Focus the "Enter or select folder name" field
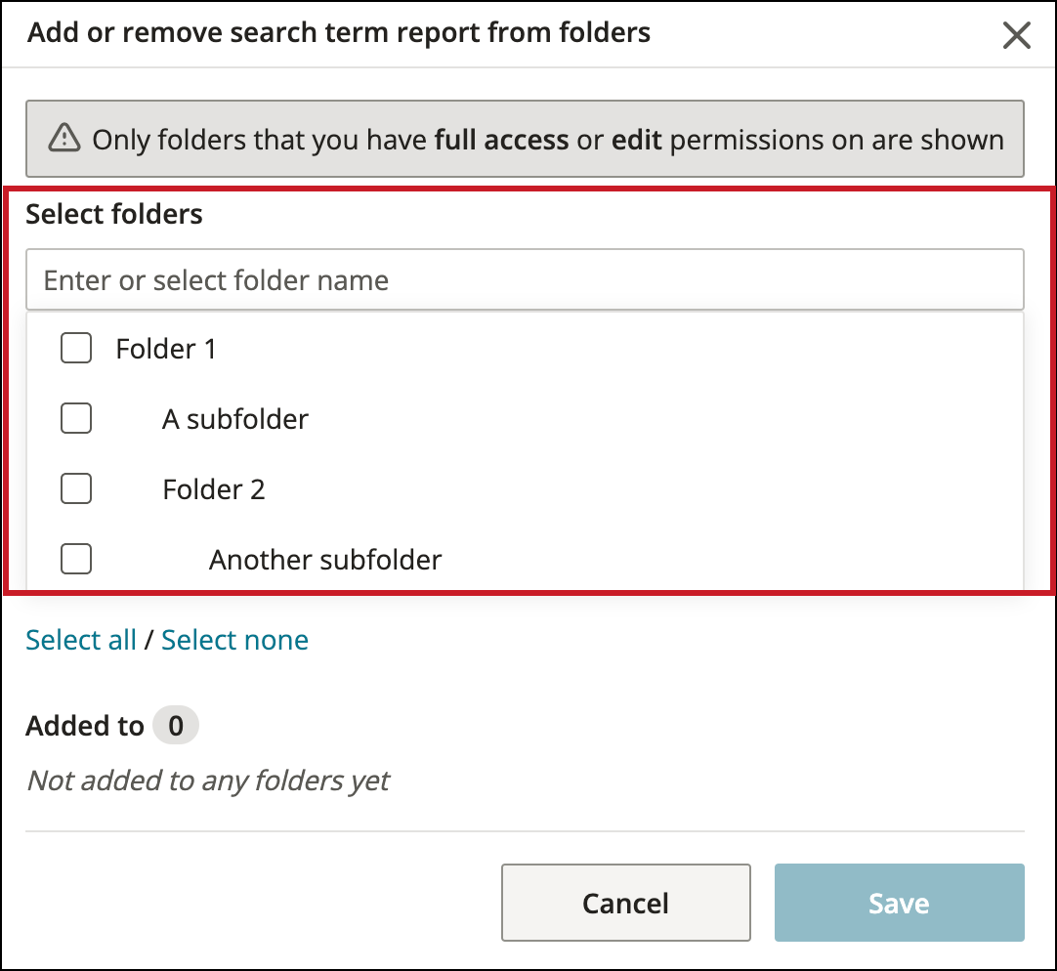 click(x=525, y=280)
